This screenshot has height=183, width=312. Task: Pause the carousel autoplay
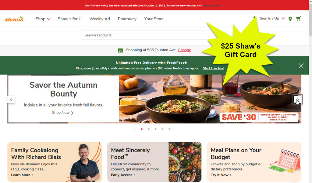pos(135,129)
